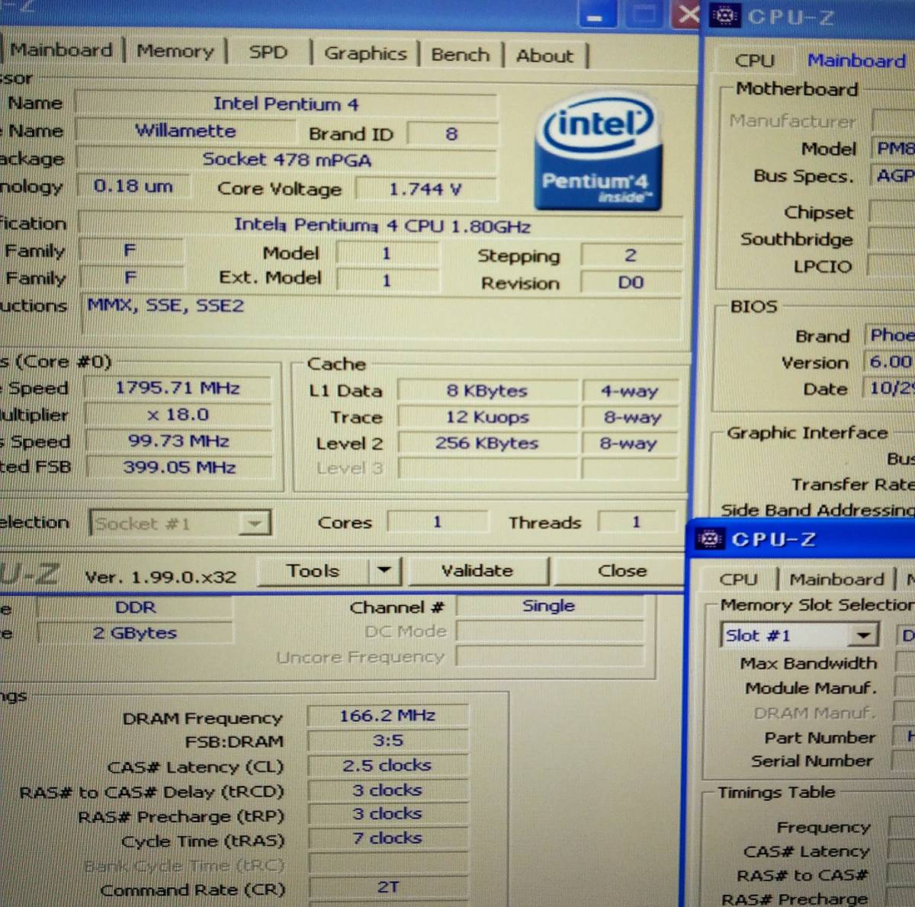Click the Intel Pentium 4 inside logo

(x=598, y=152)
